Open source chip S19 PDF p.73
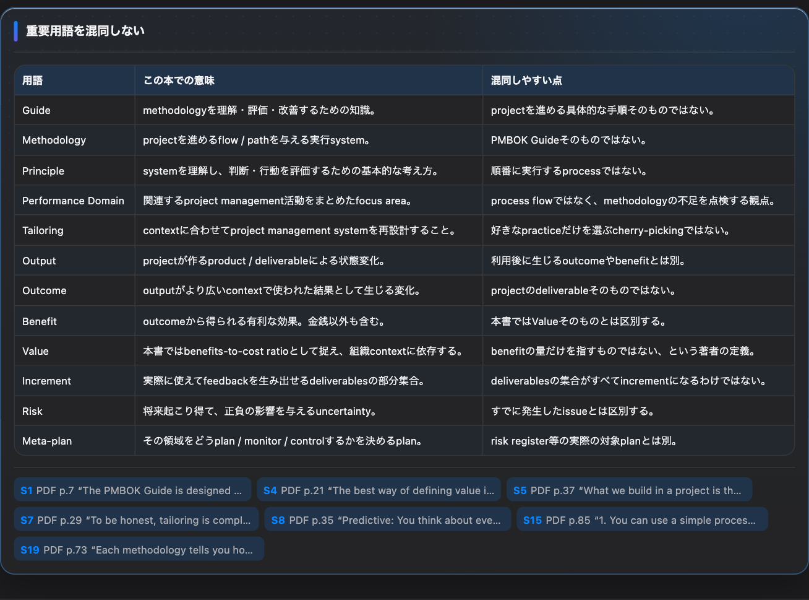 coord(139,549)
